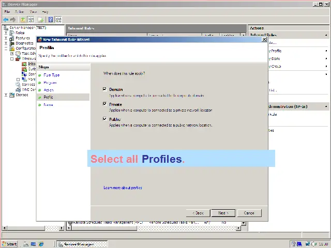Image resolution: width=331 pixels, height=248 pixels.
Task: Toggle the Show/Hide Console Tree icon
Action: coord(31,20)
